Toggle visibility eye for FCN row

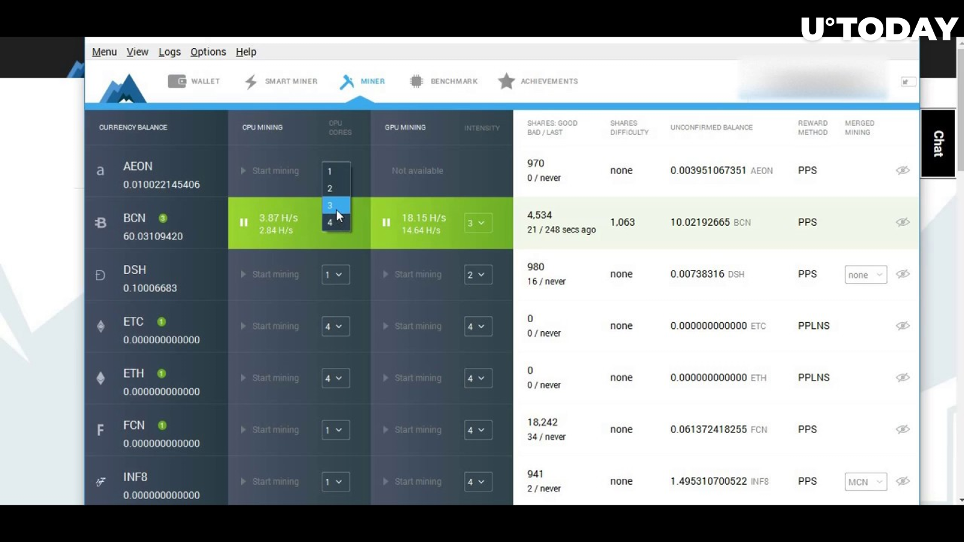pyautogui.click(x=903, y=429)
